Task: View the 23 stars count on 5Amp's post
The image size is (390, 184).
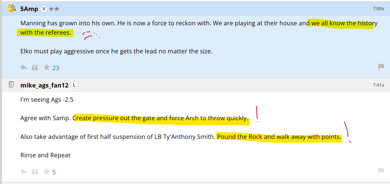Action: [x=56, y=68]
